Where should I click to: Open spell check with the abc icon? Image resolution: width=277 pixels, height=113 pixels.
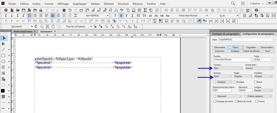[x=122, y=10]
